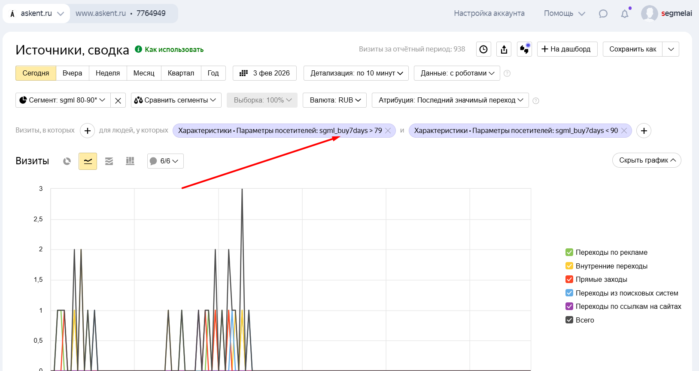Uncheck Переходы по рекламе legend checkbox
The width and height of the screenshot is (699, 371).
click(x=569, y=252)
